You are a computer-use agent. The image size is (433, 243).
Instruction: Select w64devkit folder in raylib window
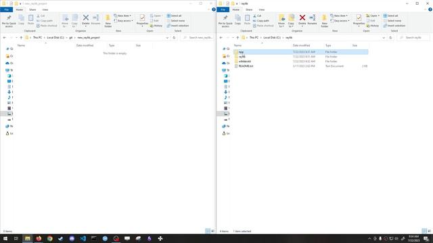point(245,61)
